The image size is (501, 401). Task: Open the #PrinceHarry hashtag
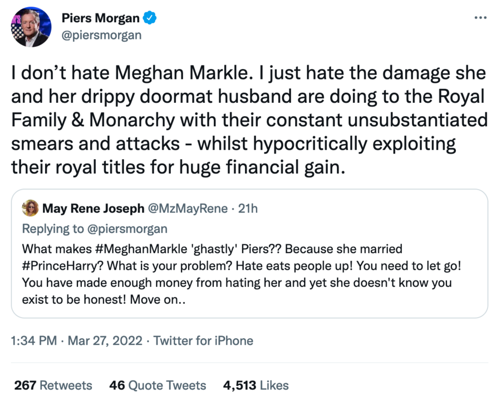click(56, 265)
